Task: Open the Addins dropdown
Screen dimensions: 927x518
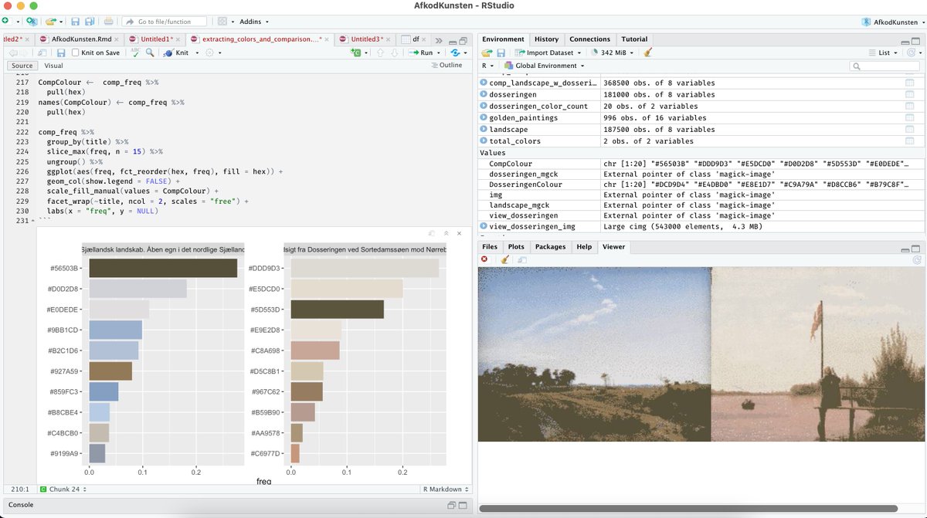Action: coord(254,22)
